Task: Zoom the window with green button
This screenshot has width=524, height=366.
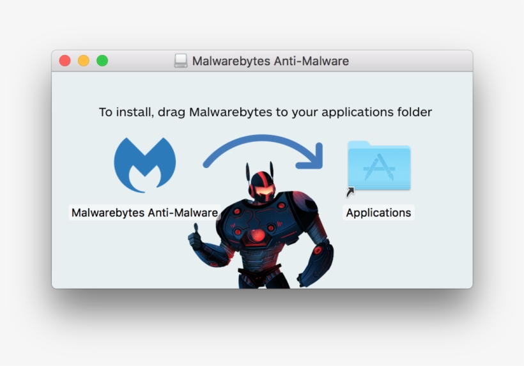Action: pos(102,61)
